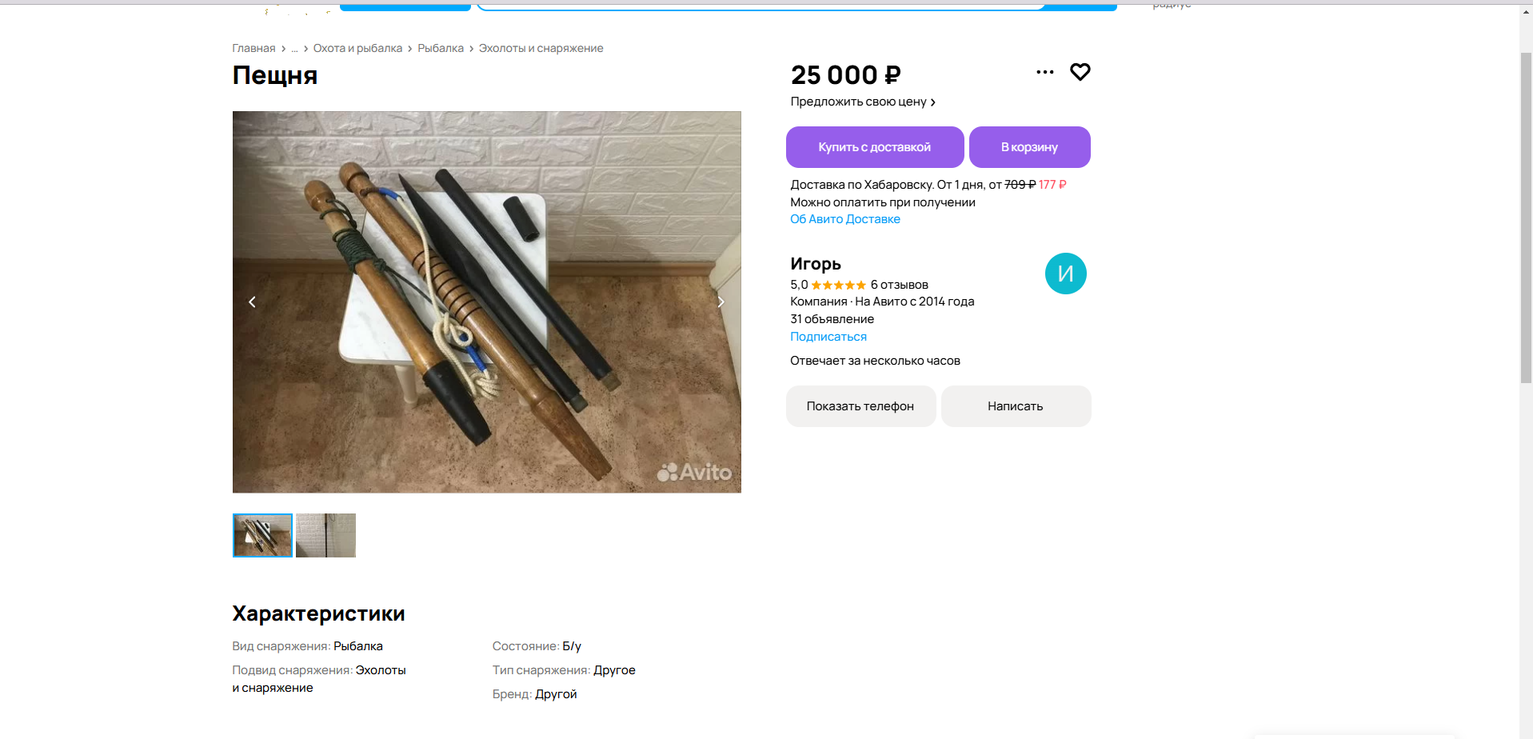Open the three-dots more options menu
The height and width of the screenshot is (739, 1533).
1044,72
